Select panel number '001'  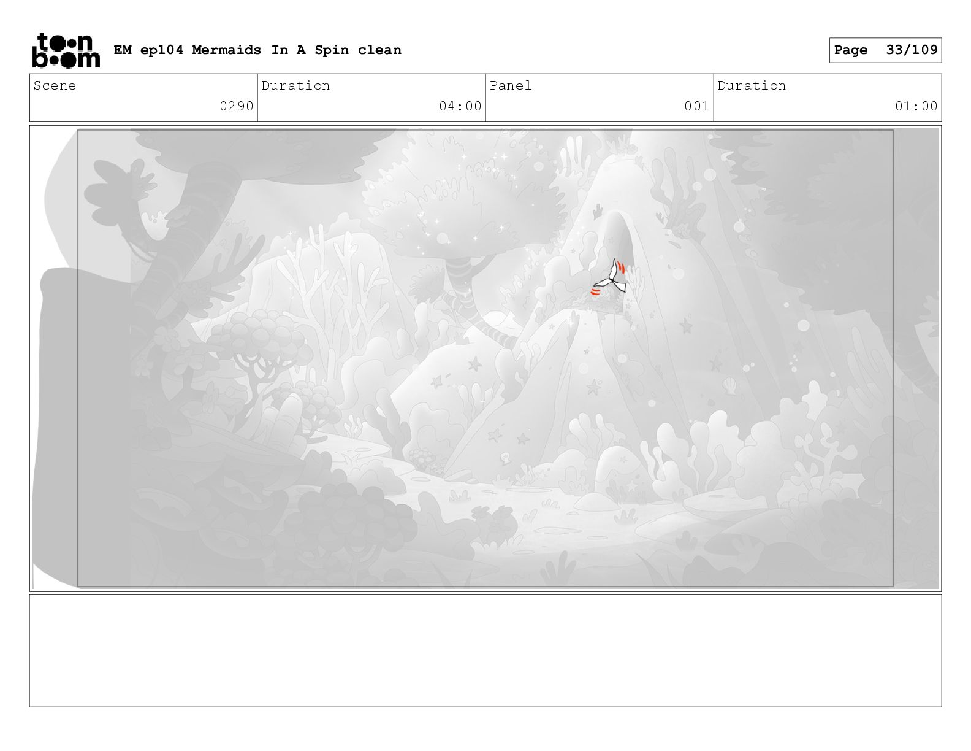(x=697, y=106)
